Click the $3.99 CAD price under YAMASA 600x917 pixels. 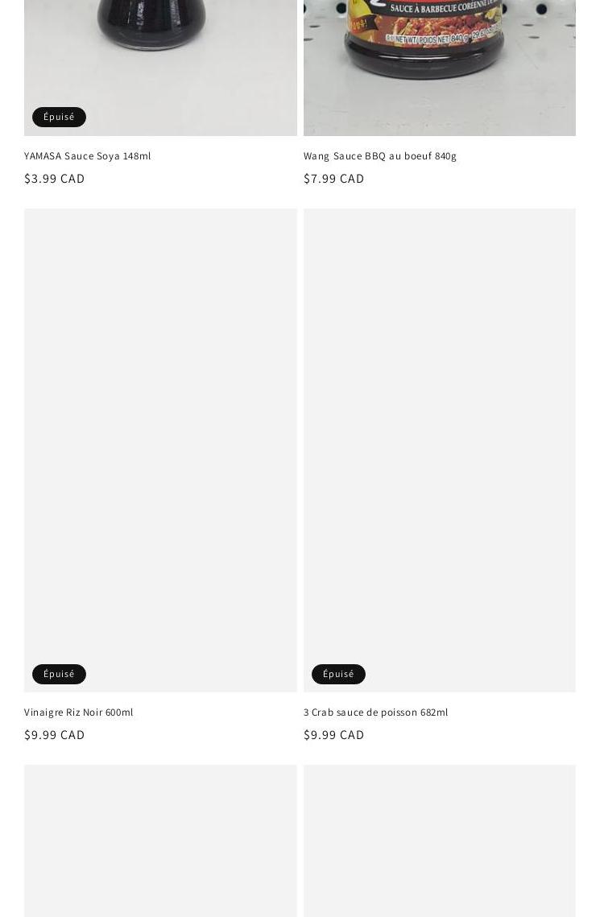55,179
